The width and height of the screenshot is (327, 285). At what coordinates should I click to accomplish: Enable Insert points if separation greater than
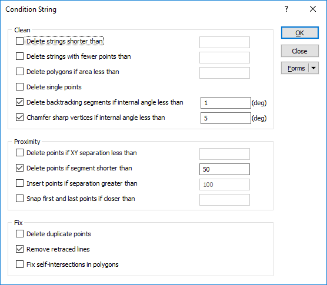pos(19,183)
